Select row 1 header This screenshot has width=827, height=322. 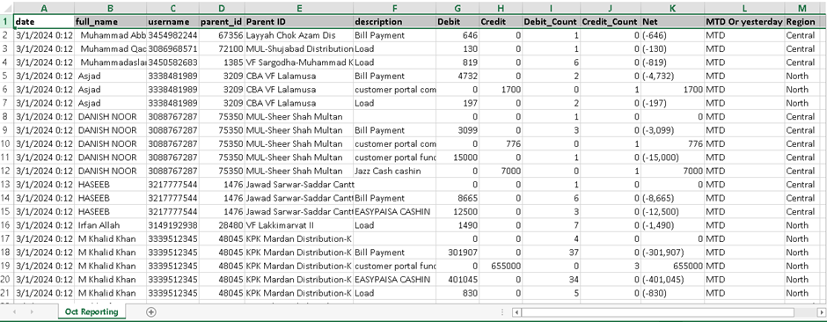point(6,22)
